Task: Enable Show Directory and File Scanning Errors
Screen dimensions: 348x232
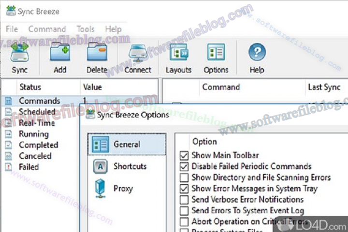Action: [184, 177]
